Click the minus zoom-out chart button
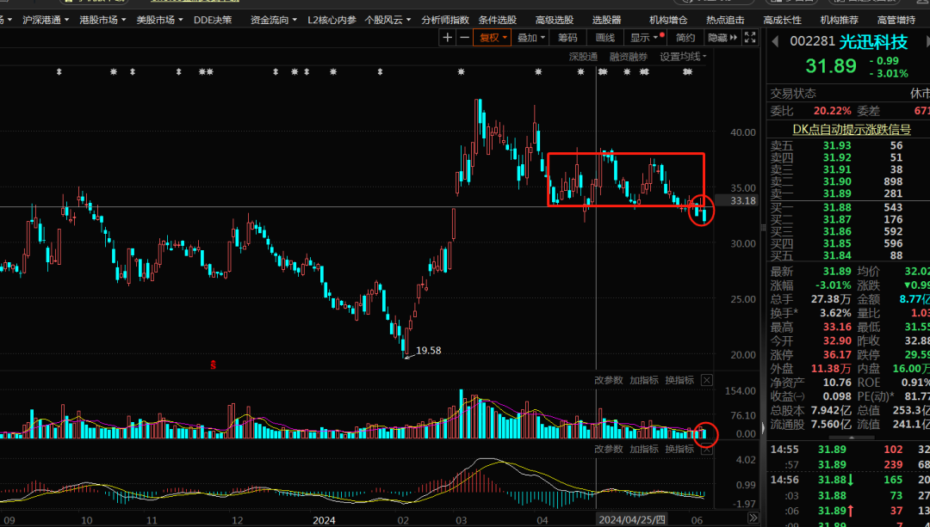Viewport: 930px width, 527px height. pyautogui.click(x=464, y=37)
